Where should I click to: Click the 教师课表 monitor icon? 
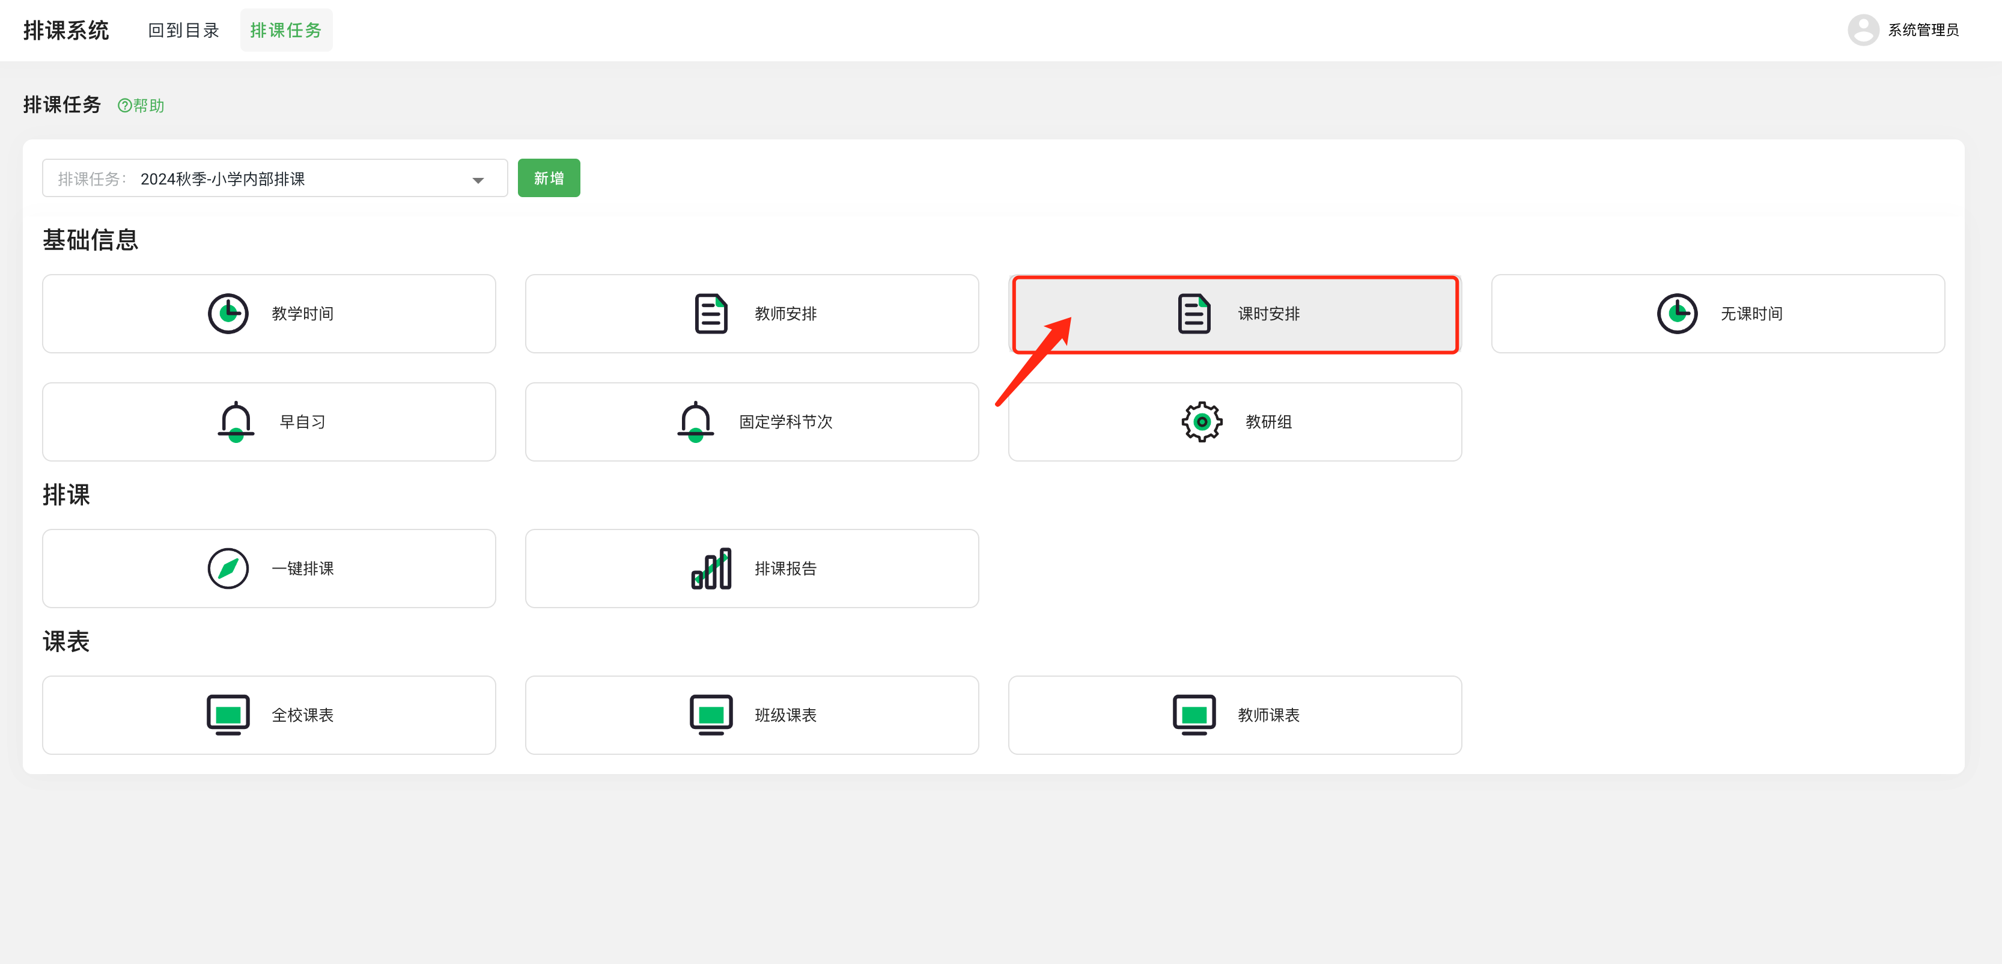point(1194,715)
